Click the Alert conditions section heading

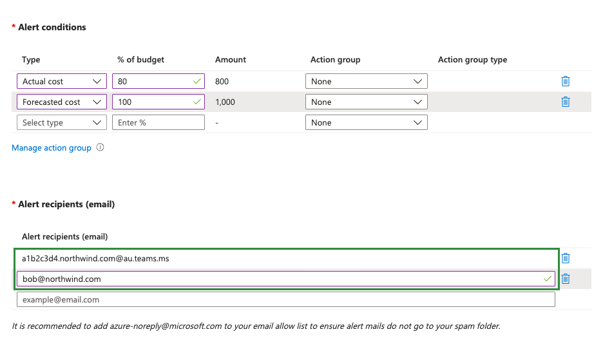pyautogui.click(x=52, y=27)
